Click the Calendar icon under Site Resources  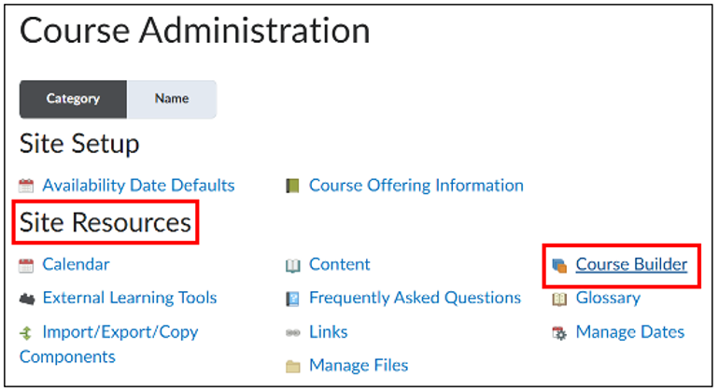pyautogui.click(x=26, y=265)
